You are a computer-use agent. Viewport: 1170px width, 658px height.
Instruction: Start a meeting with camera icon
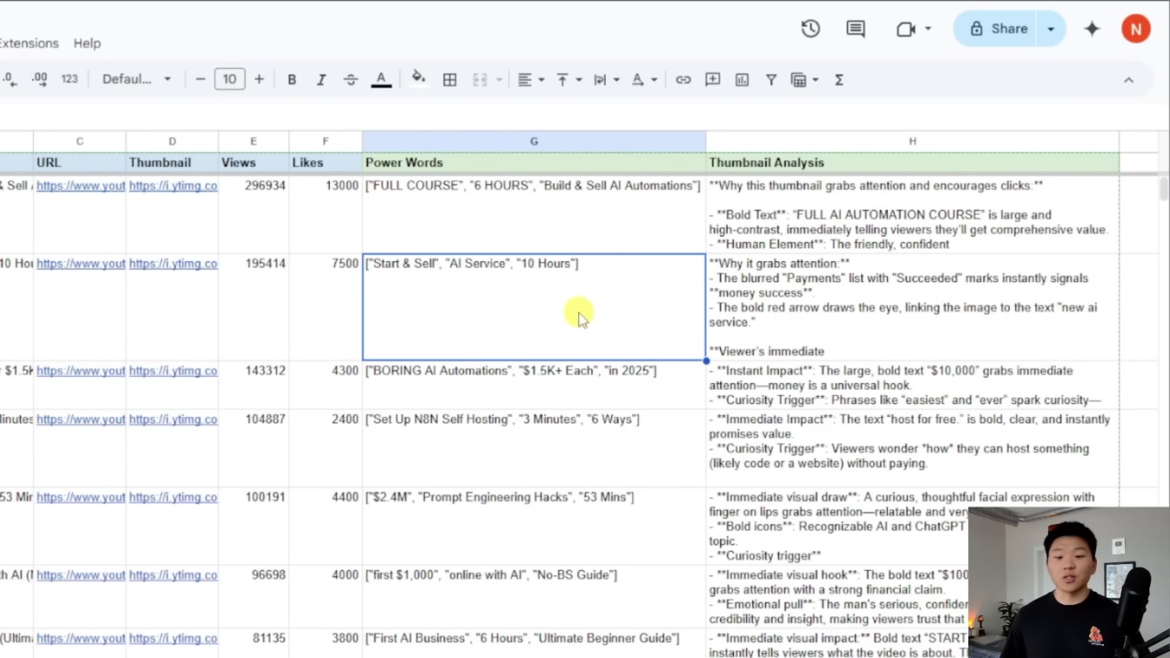pos(905,29)
